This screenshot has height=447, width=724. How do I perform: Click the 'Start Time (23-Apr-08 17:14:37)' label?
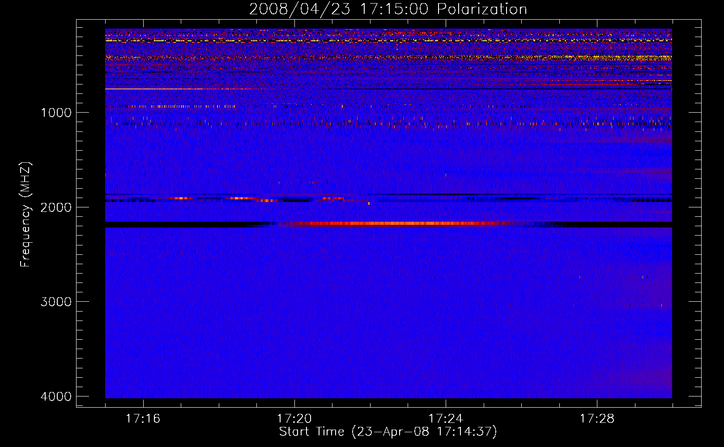tap(388, 432)
